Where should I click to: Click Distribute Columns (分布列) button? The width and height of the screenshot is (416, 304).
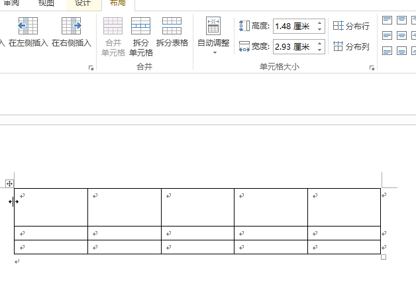tap(351, 46)
